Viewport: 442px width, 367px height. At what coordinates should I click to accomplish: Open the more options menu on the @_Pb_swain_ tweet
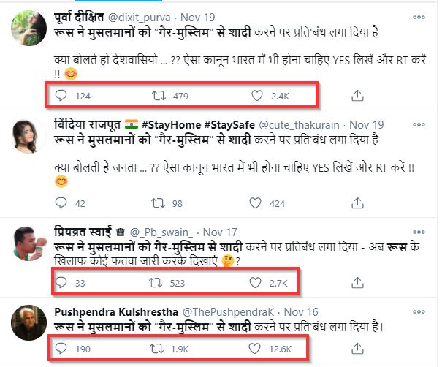coord(419,232)
